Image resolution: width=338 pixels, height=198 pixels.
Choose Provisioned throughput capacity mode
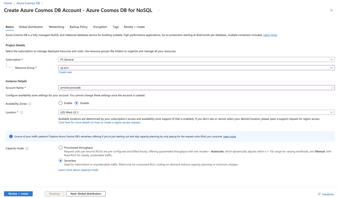61,148
